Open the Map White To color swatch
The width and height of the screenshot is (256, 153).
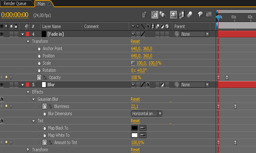(x=134, y=135)
